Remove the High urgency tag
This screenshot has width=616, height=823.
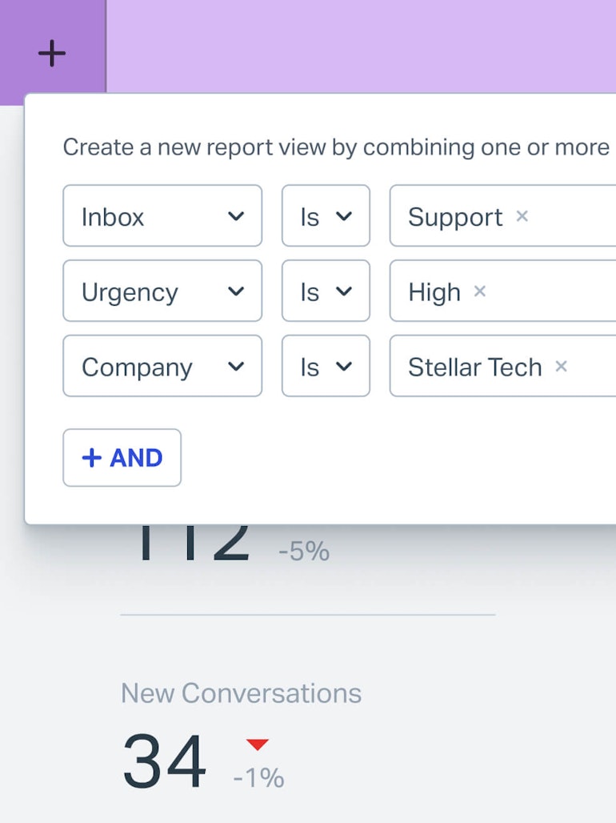(479, 291)
